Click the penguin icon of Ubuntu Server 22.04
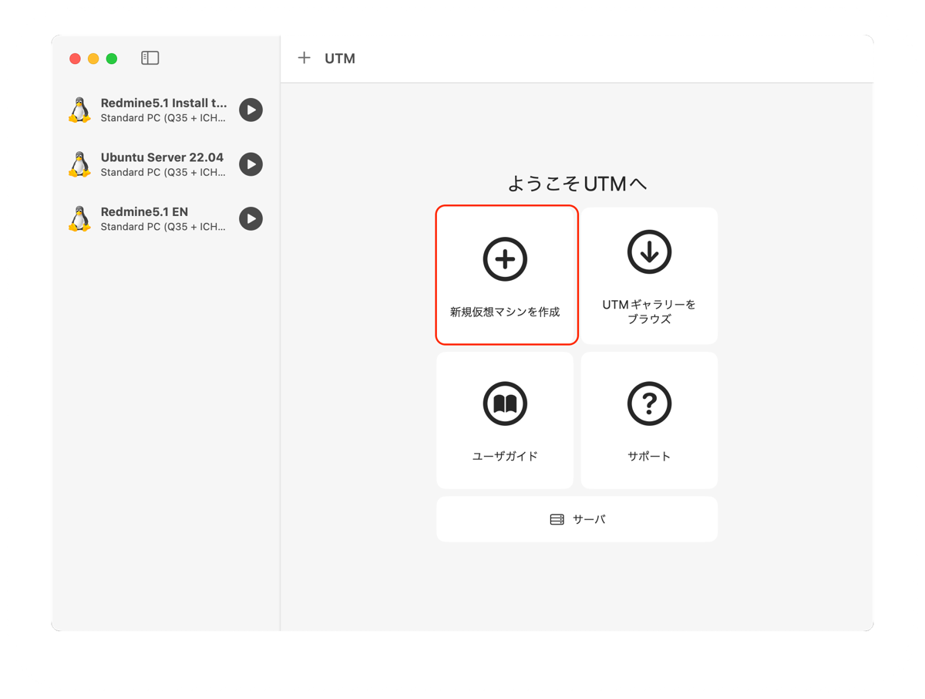The image size is (925, 699). coord(79,164)
